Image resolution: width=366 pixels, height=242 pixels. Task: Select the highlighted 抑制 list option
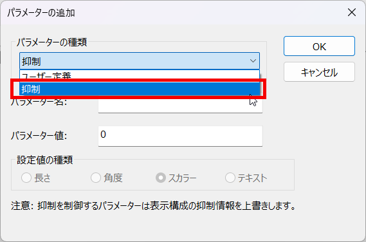(140, 89)
